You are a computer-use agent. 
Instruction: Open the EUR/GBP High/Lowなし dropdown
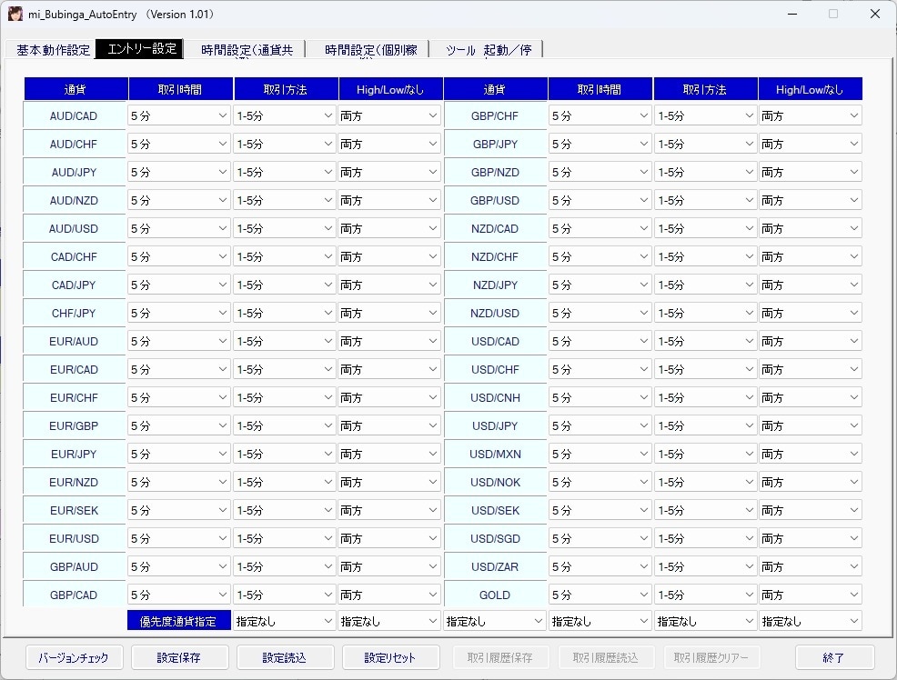(x=389, y=425)
